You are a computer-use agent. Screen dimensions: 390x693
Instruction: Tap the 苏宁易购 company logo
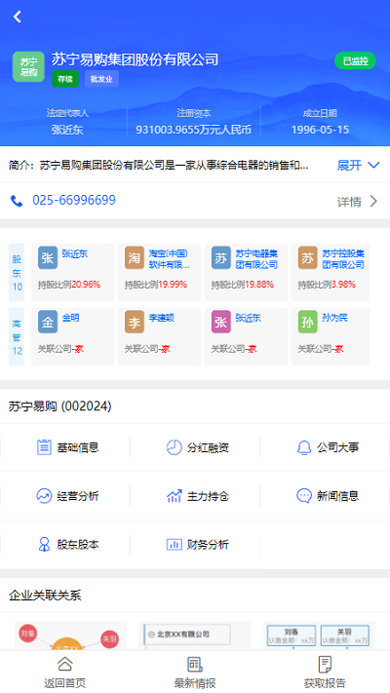coord(28,66)
